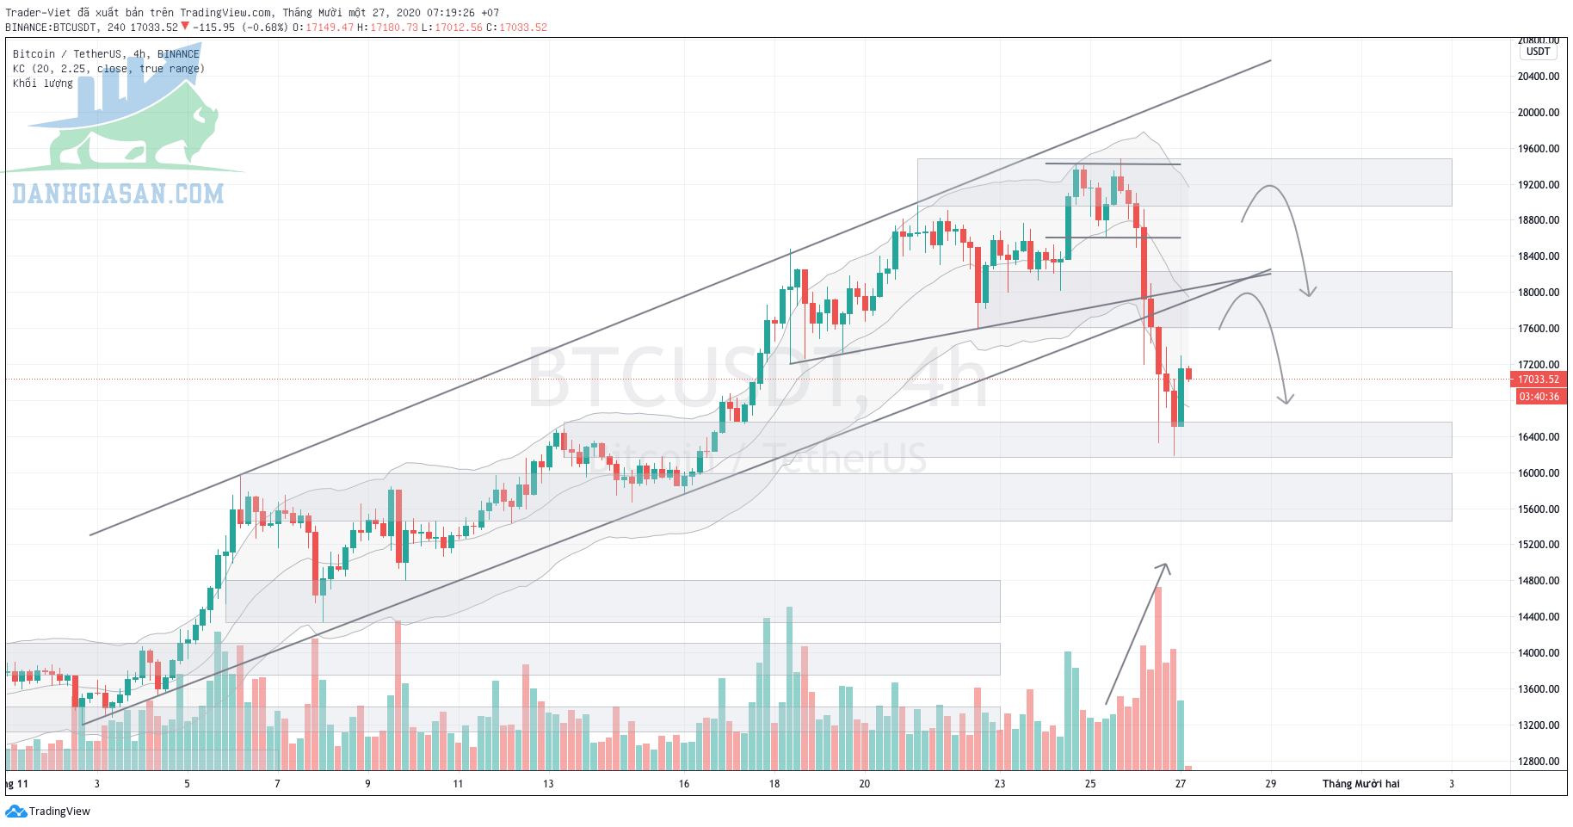Click the date label 27 on time axis

[1181, 784]
